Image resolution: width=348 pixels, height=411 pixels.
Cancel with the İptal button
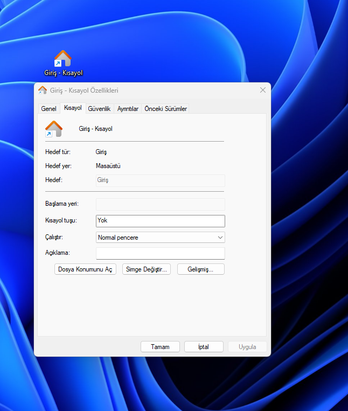click(x=204, y=347)
